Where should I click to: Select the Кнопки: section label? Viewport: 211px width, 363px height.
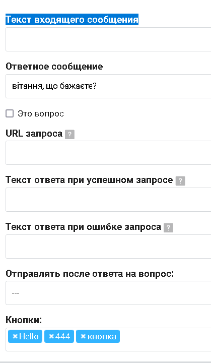24,320
